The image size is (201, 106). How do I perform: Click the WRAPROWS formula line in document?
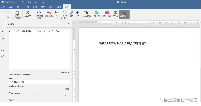click(122, 43)
